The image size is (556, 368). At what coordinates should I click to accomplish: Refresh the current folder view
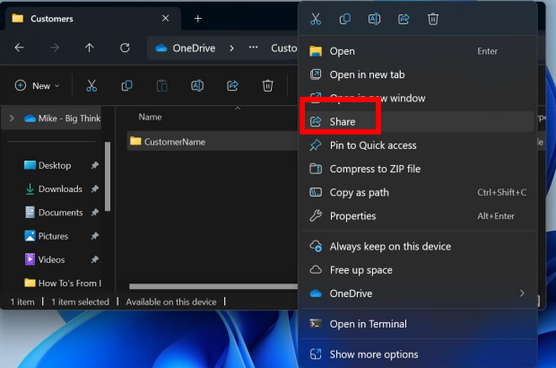point(125,48)
